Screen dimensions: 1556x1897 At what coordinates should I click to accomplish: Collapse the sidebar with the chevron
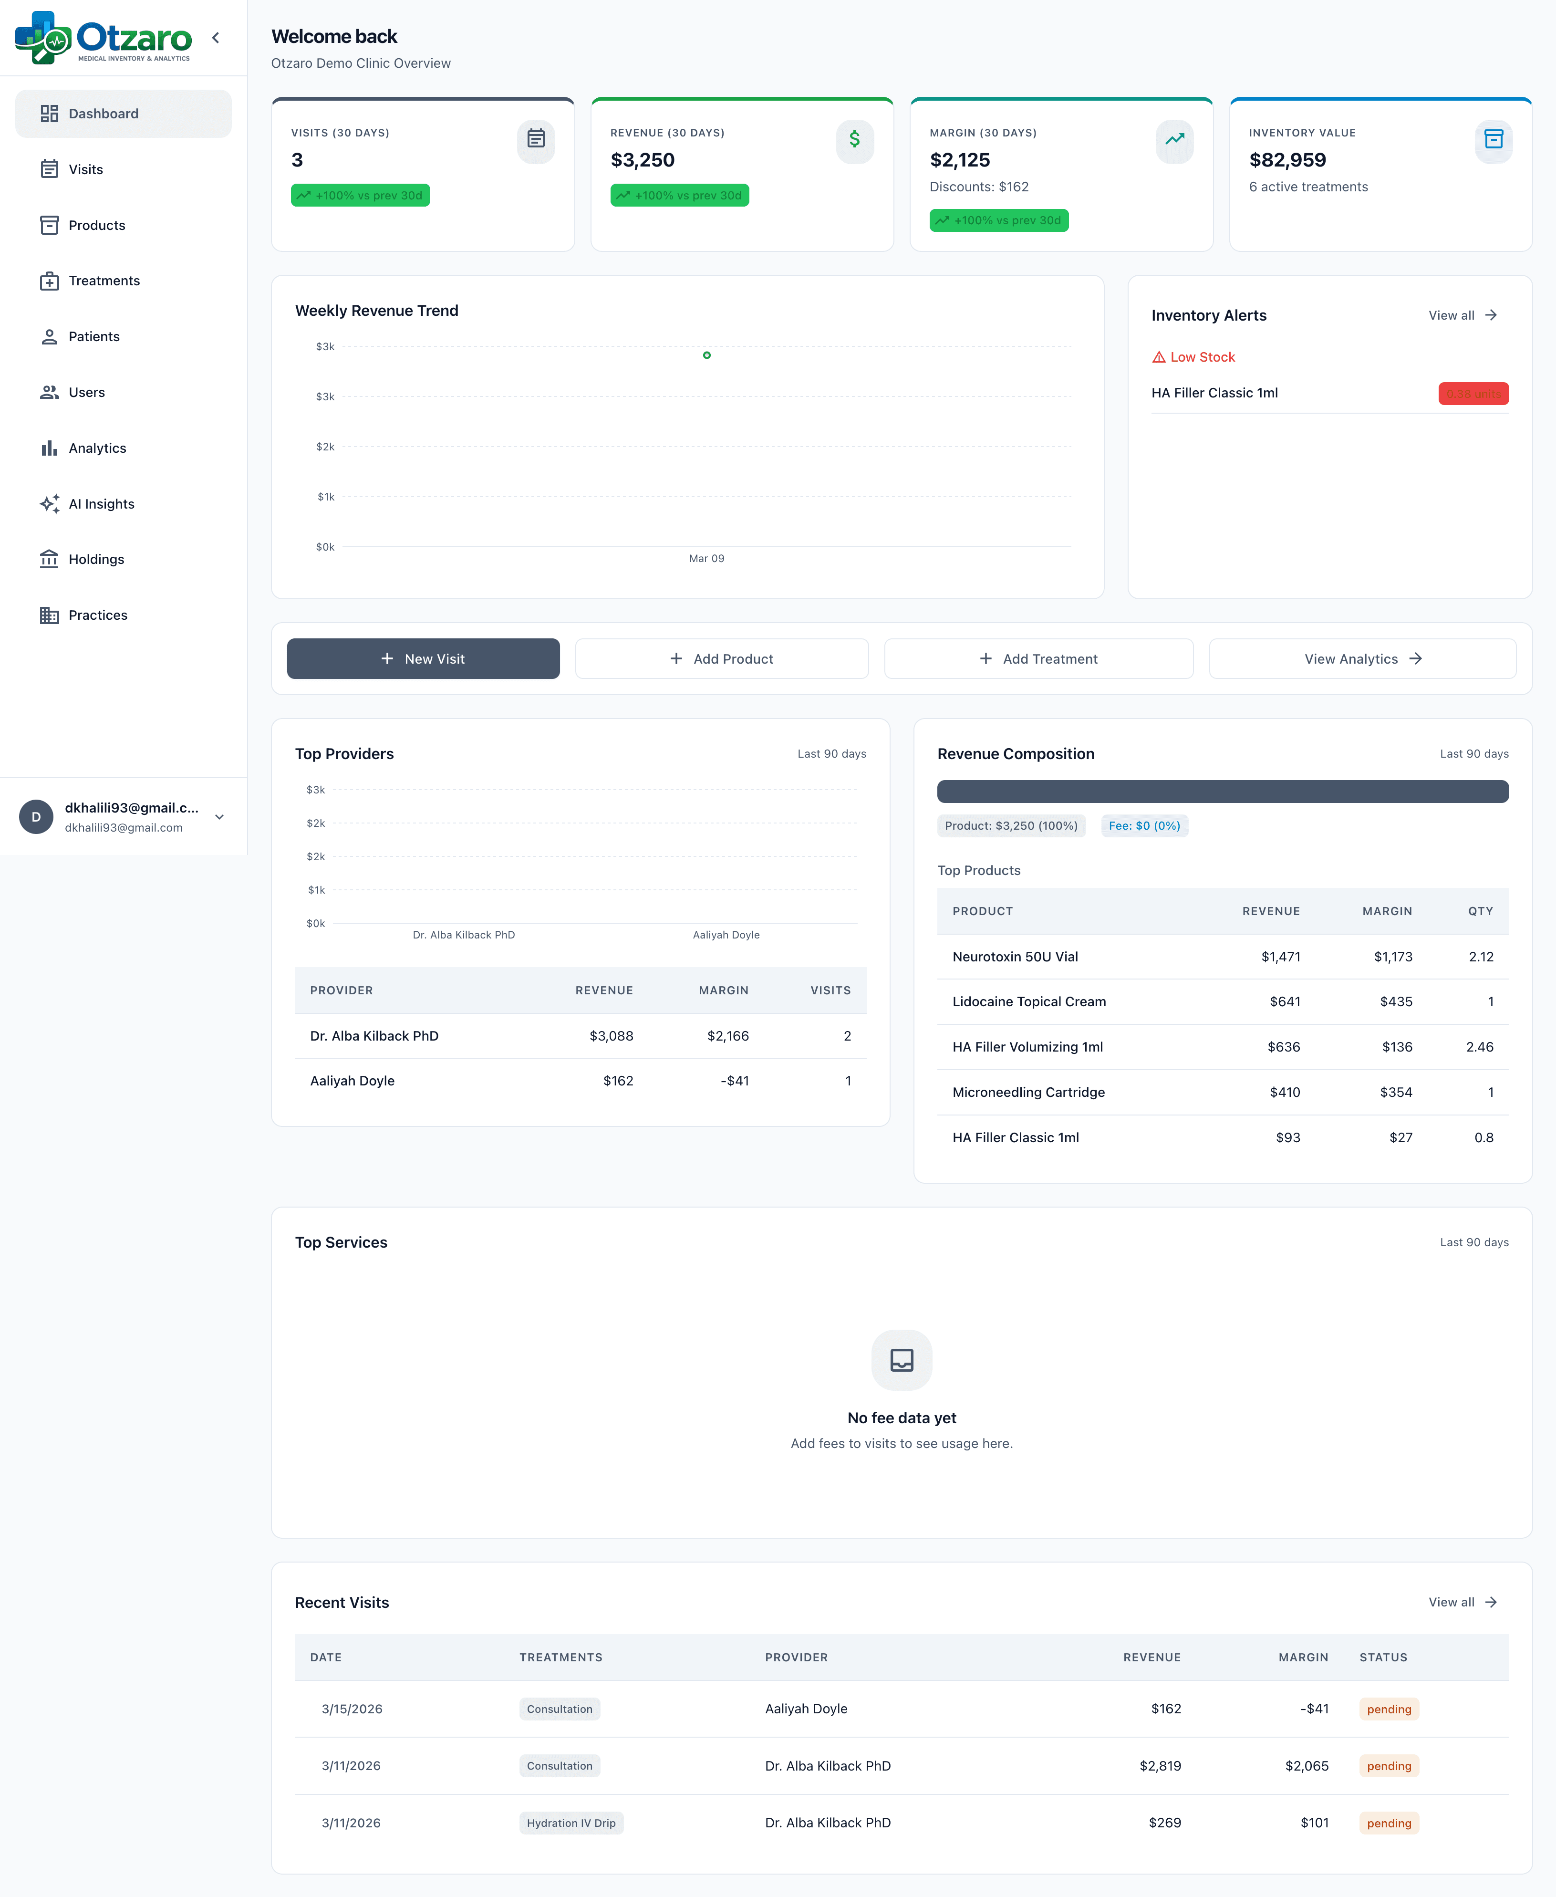215,38
